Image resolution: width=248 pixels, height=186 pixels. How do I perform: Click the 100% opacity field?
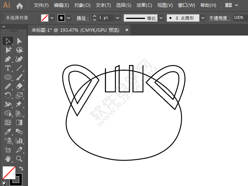(x=240, y=18)
